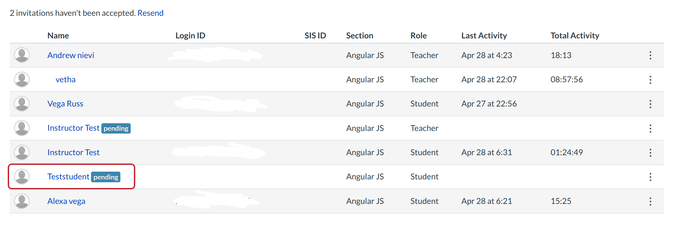Click the pending badge beside Teststudent
This screenshot has height=231, width=681.
(106, 177)
